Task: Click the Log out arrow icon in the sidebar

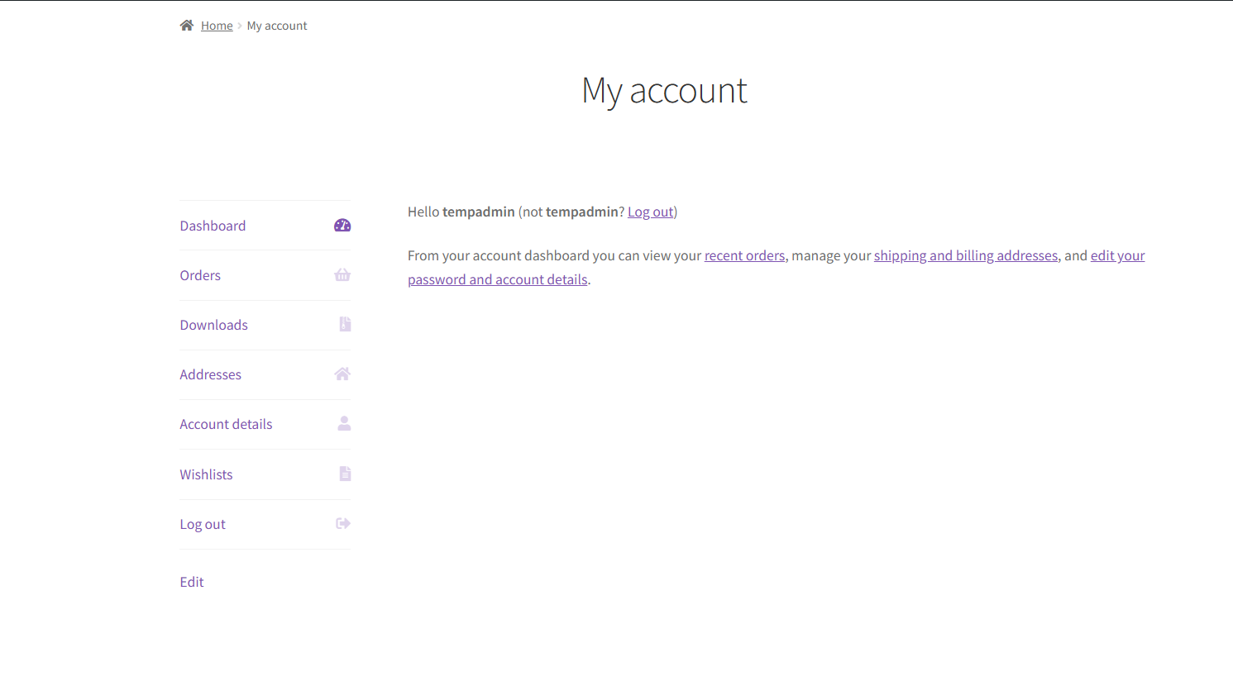Action: click(x=343, y=523)
